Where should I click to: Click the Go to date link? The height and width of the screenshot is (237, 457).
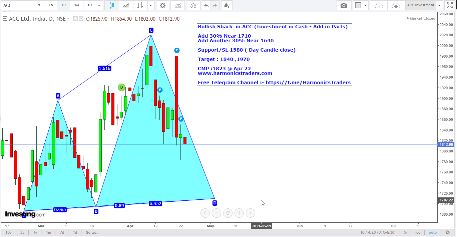pyautogui.click(x=92, y=232)
